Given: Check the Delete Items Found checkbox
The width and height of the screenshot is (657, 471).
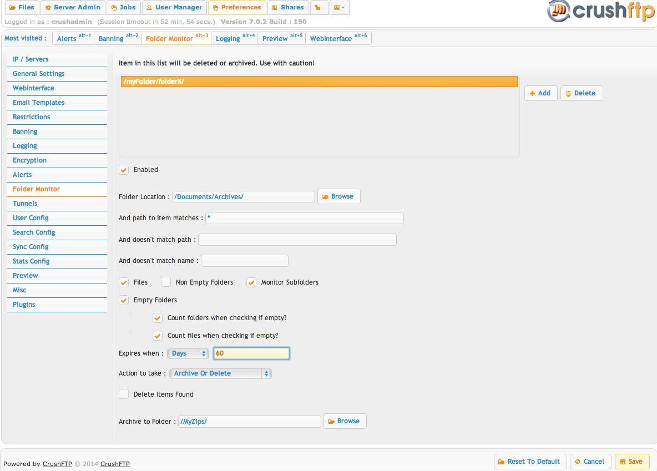Looking at the screenshot, I should (x=123, y=394).
